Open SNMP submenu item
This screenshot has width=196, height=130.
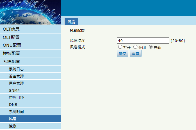click(x=31, y=90)
